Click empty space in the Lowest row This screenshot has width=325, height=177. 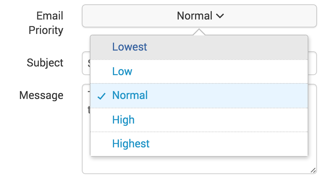(x=228, y=47)
